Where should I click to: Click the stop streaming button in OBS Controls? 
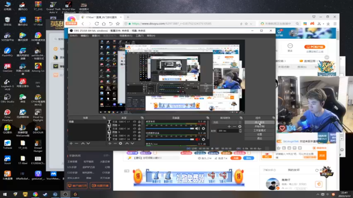259,122
